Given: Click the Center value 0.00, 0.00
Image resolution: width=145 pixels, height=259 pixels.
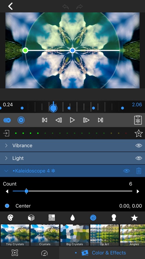Looking at the screenshot, I should tap(131, 206).
